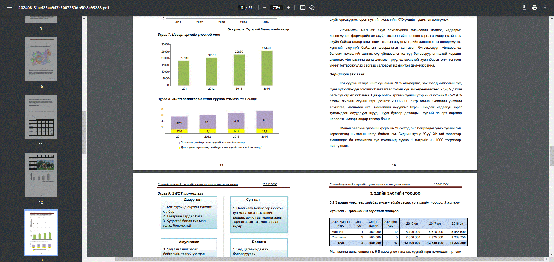Click the 'Зорилтот зах зээл:' heading
Screen dimensions: 554x262
tap(347, 74)
